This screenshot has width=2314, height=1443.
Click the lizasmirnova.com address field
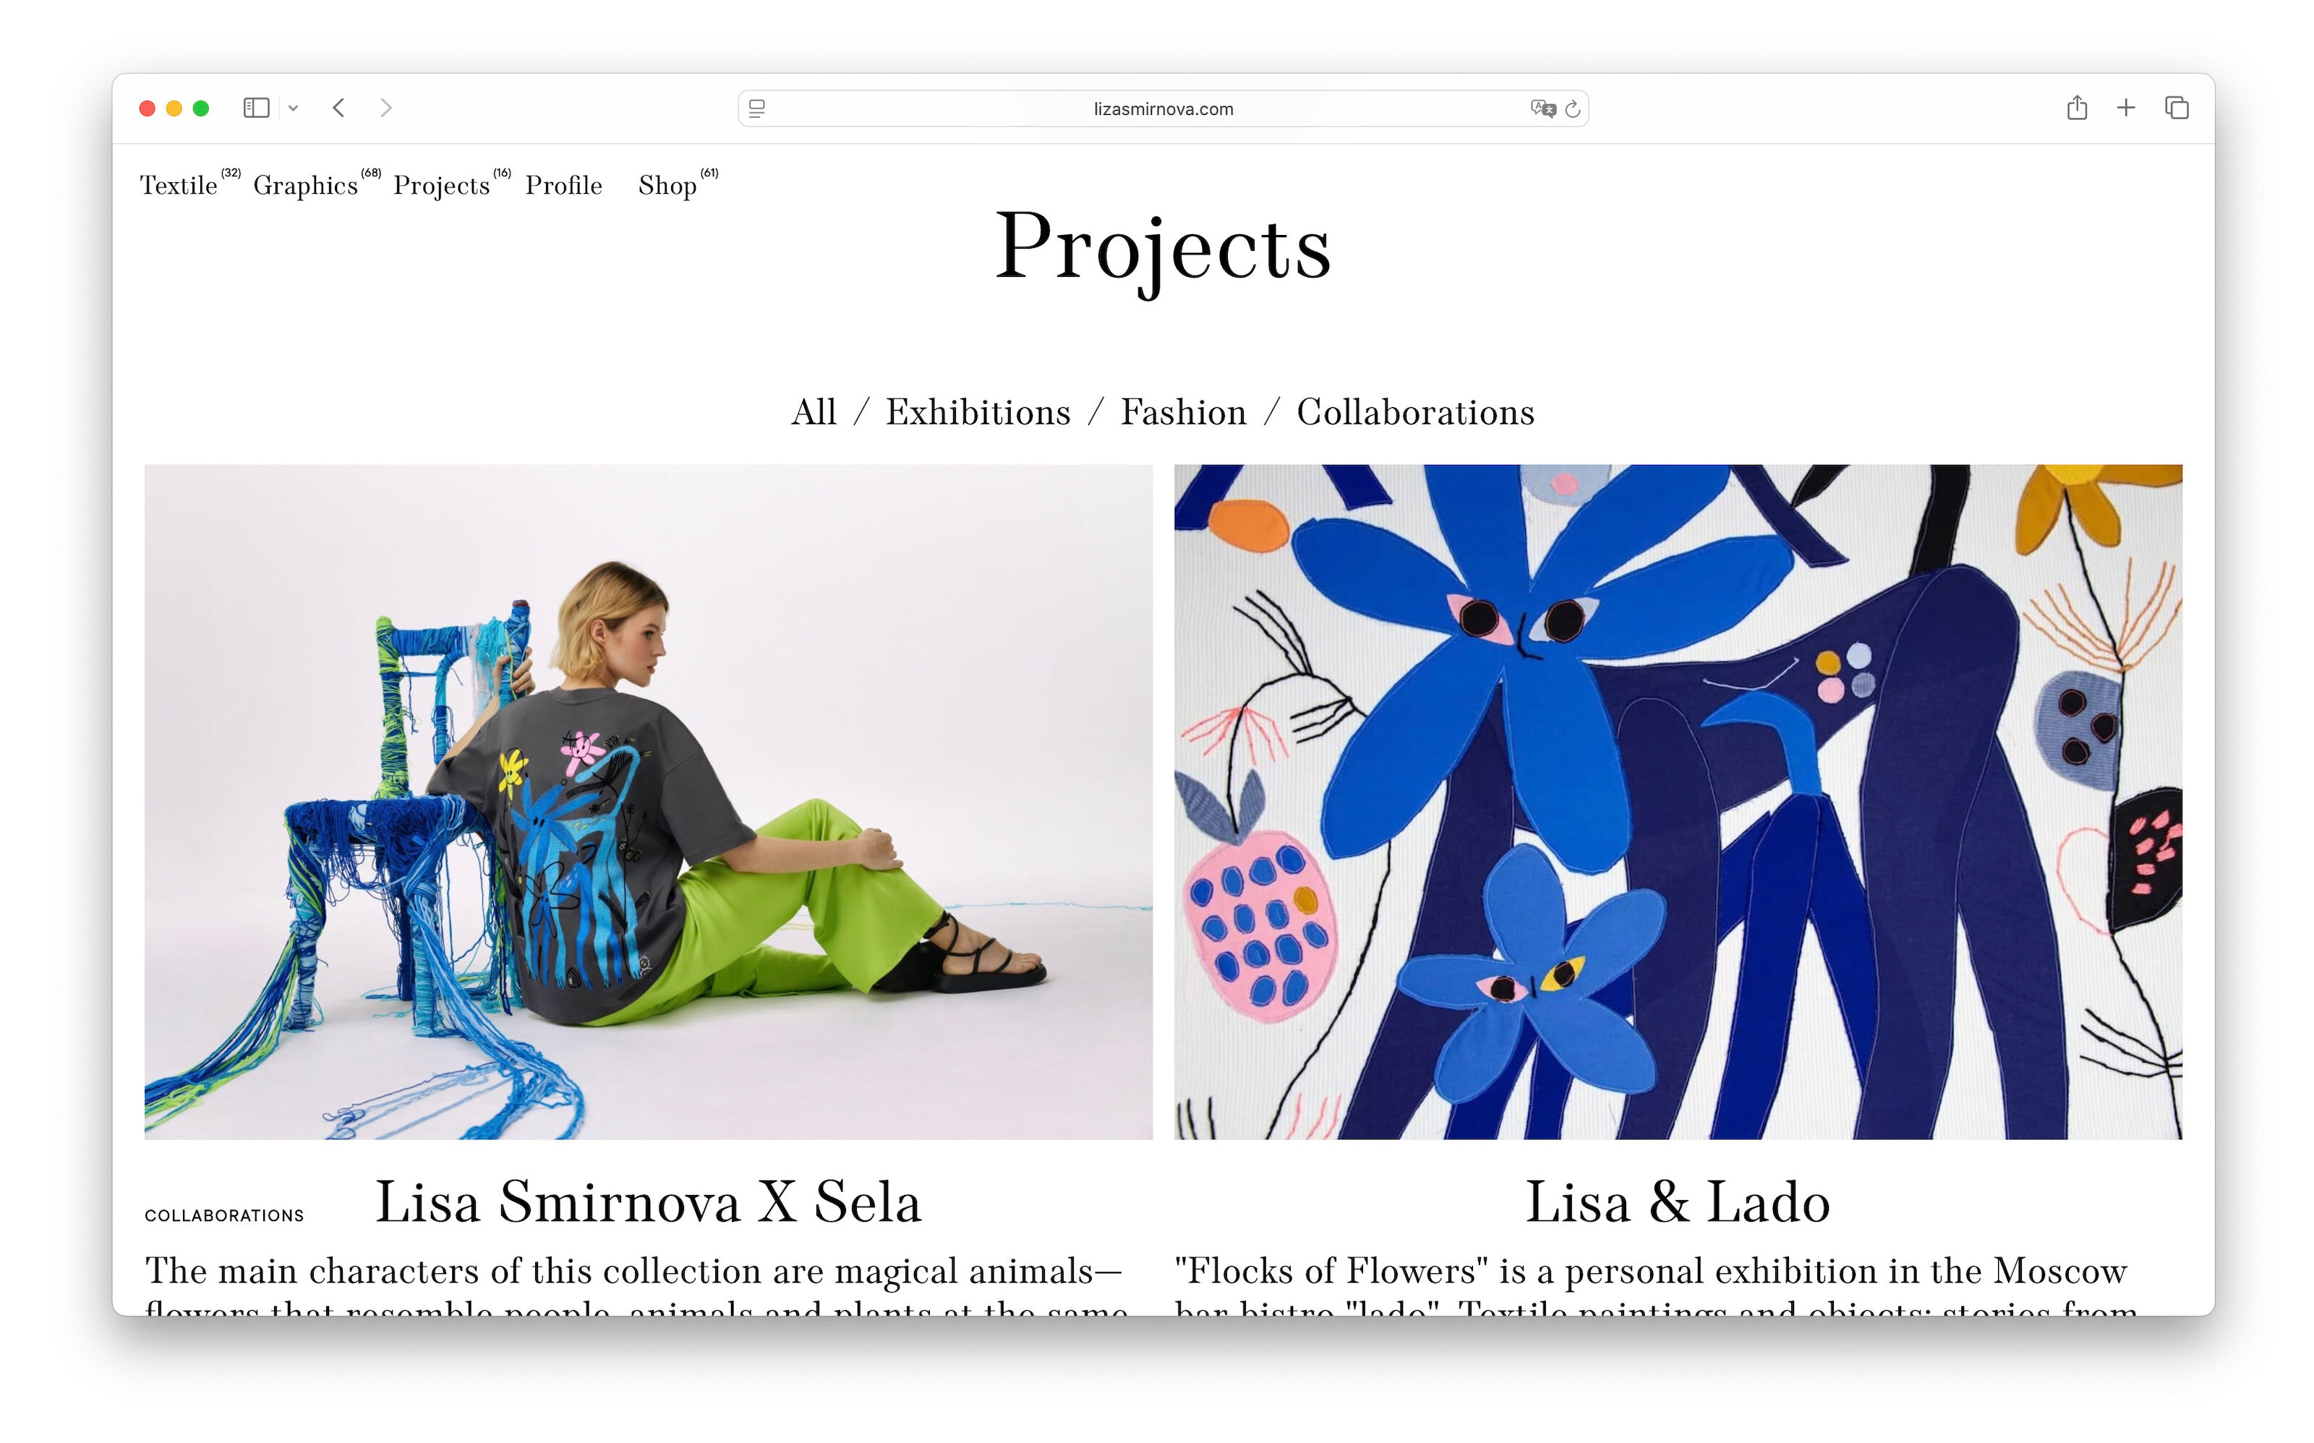(1163, 108)
